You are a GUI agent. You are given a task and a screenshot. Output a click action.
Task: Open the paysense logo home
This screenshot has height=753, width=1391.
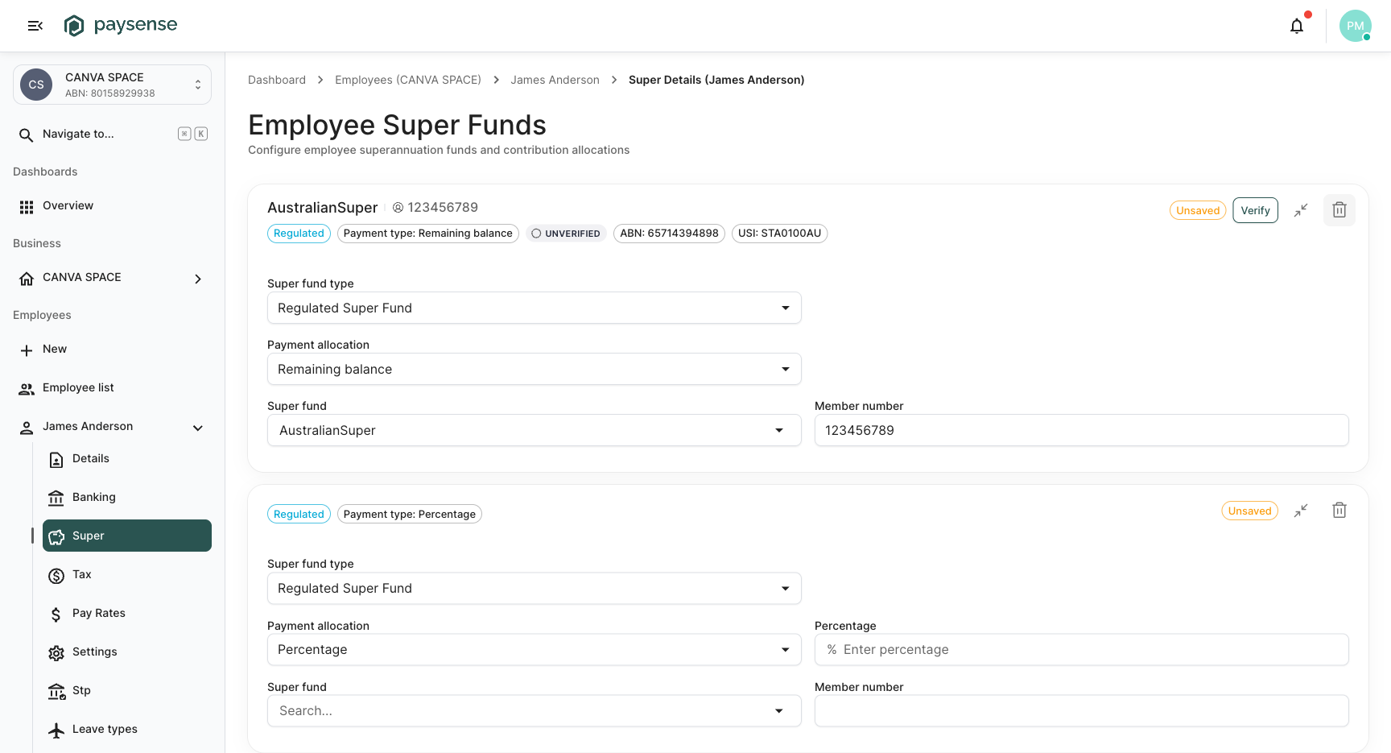tap(121, 25)
